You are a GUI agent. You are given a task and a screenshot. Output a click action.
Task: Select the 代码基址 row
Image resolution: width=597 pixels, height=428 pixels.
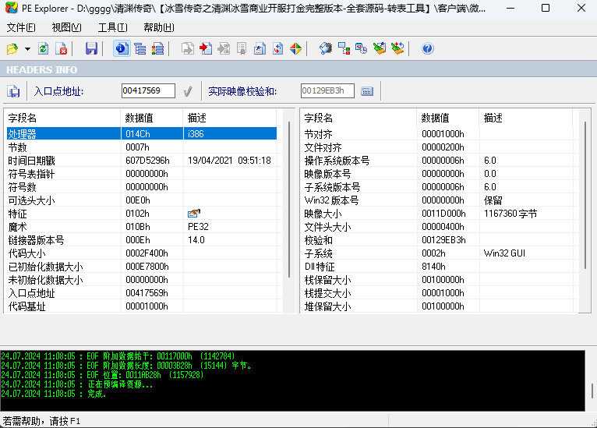(x=142, y=306)
